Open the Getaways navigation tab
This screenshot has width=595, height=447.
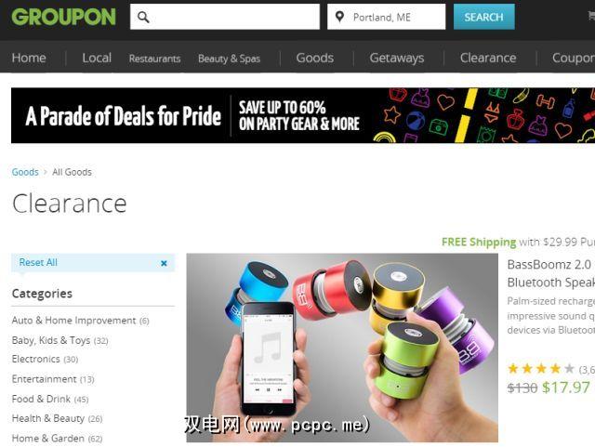(397, 58)
